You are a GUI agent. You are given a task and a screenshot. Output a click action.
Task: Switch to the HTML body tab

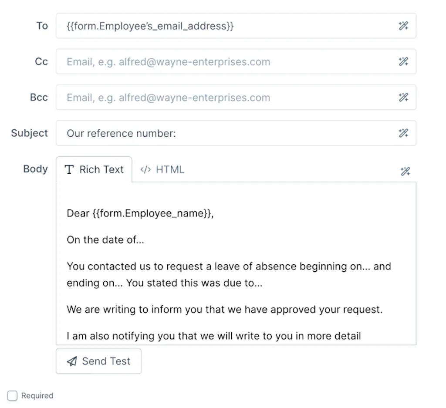162,169
